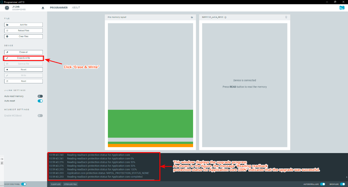This screenshot has height=187, width=348.
Task: Open the folder icon in File memory layout
Action: [192, 17]
